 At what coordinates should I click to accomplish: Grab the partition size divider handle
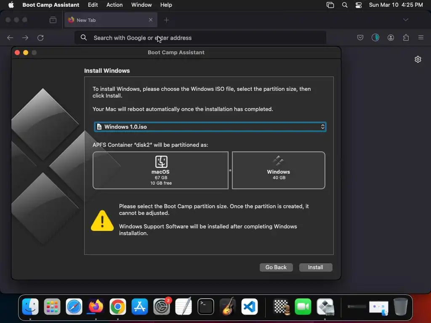[230, 170]
